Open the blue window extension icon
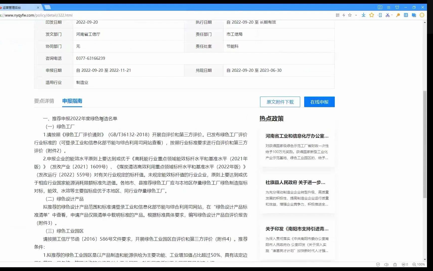Screen dimensions: 433x271 (414, 15)
